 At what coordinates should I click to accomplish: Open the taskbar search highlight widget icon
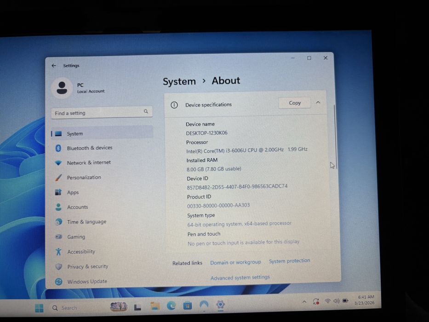pos(118,306)
